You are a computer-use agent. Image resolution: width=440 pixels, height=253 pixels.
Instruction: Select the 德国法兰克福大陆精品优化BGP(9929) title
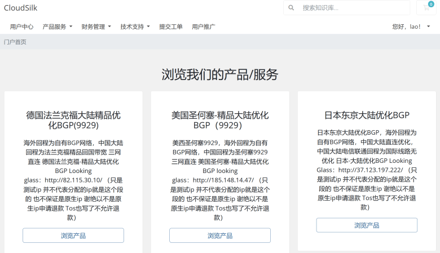[x=73, y=120]
